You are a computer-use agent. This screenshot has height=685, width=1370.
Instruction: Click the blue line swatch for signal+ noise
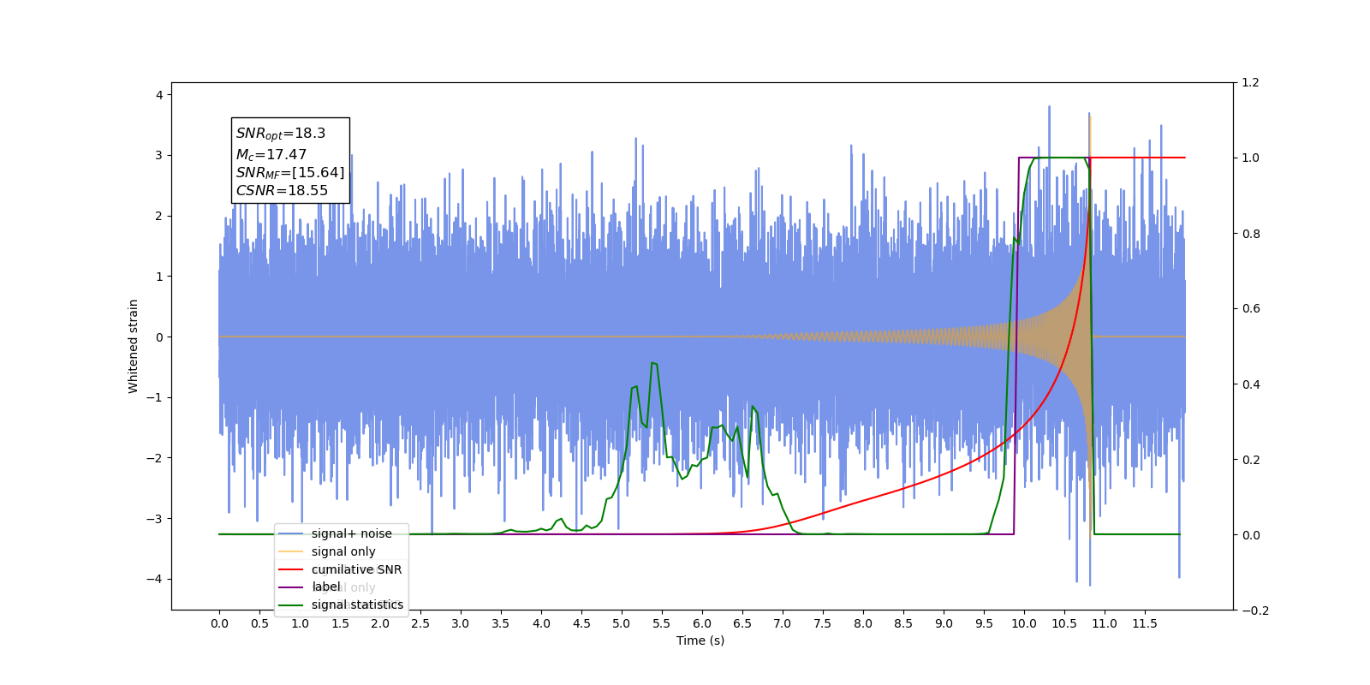[291, 533]
